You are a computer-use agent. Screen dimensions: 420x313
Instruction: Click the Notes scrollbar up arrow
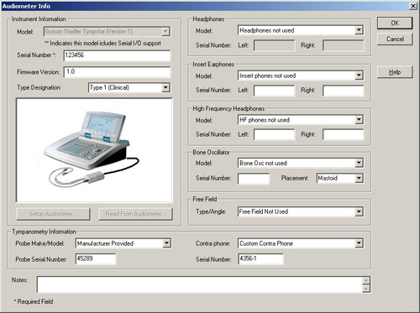[x=366, y=280]
